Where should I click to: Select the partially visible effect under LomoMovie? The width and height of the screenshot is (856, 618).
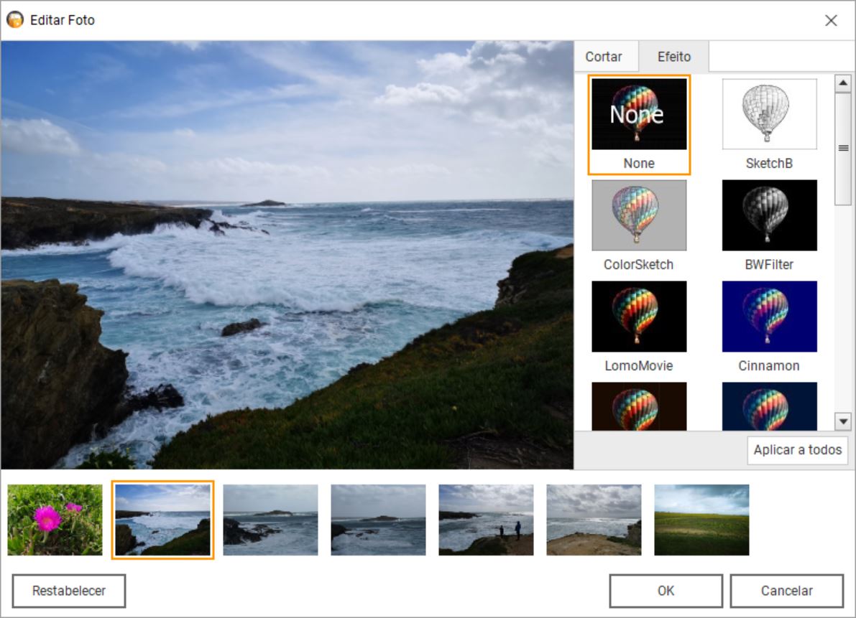coord(639,406)
